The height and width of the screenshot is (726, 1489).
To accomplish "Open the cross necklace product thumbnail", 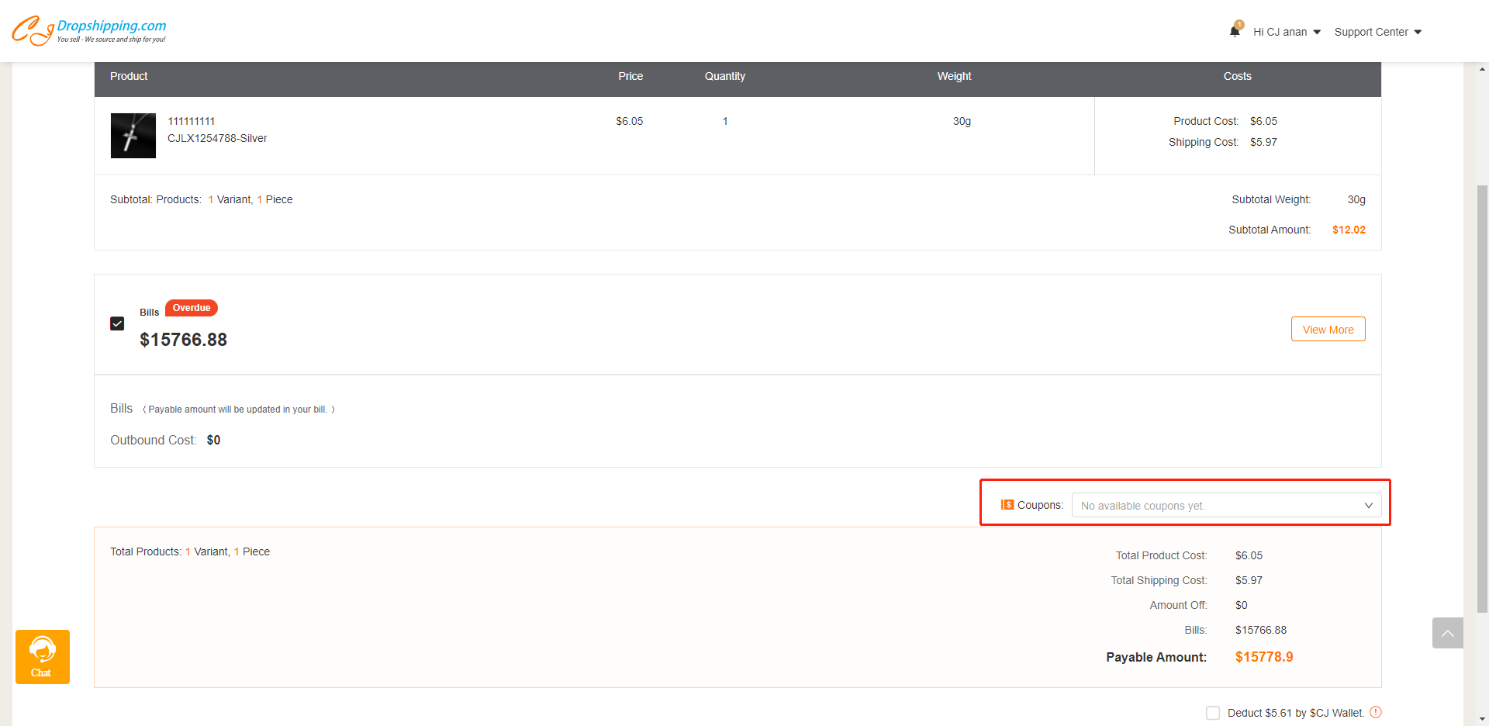I will [x=133, y=136].
